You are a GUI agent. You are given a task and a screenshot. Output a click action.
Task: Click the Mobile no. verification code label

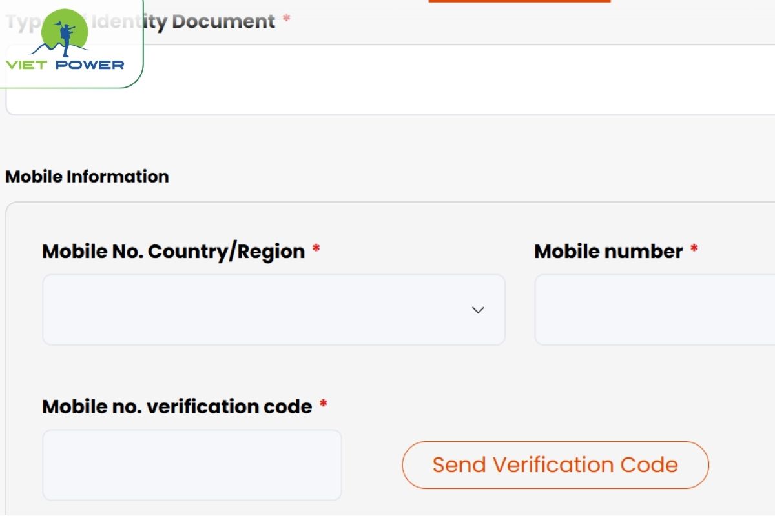click(177, 406)
